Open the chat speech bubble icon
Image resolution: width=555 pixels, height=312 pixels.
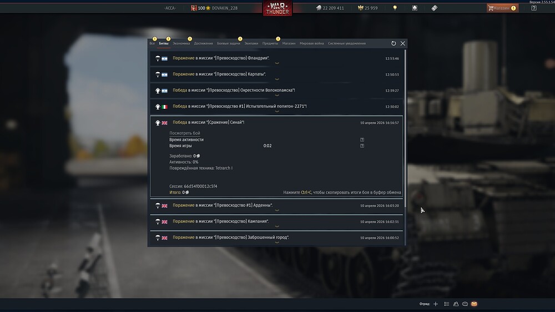pos(465,304)
